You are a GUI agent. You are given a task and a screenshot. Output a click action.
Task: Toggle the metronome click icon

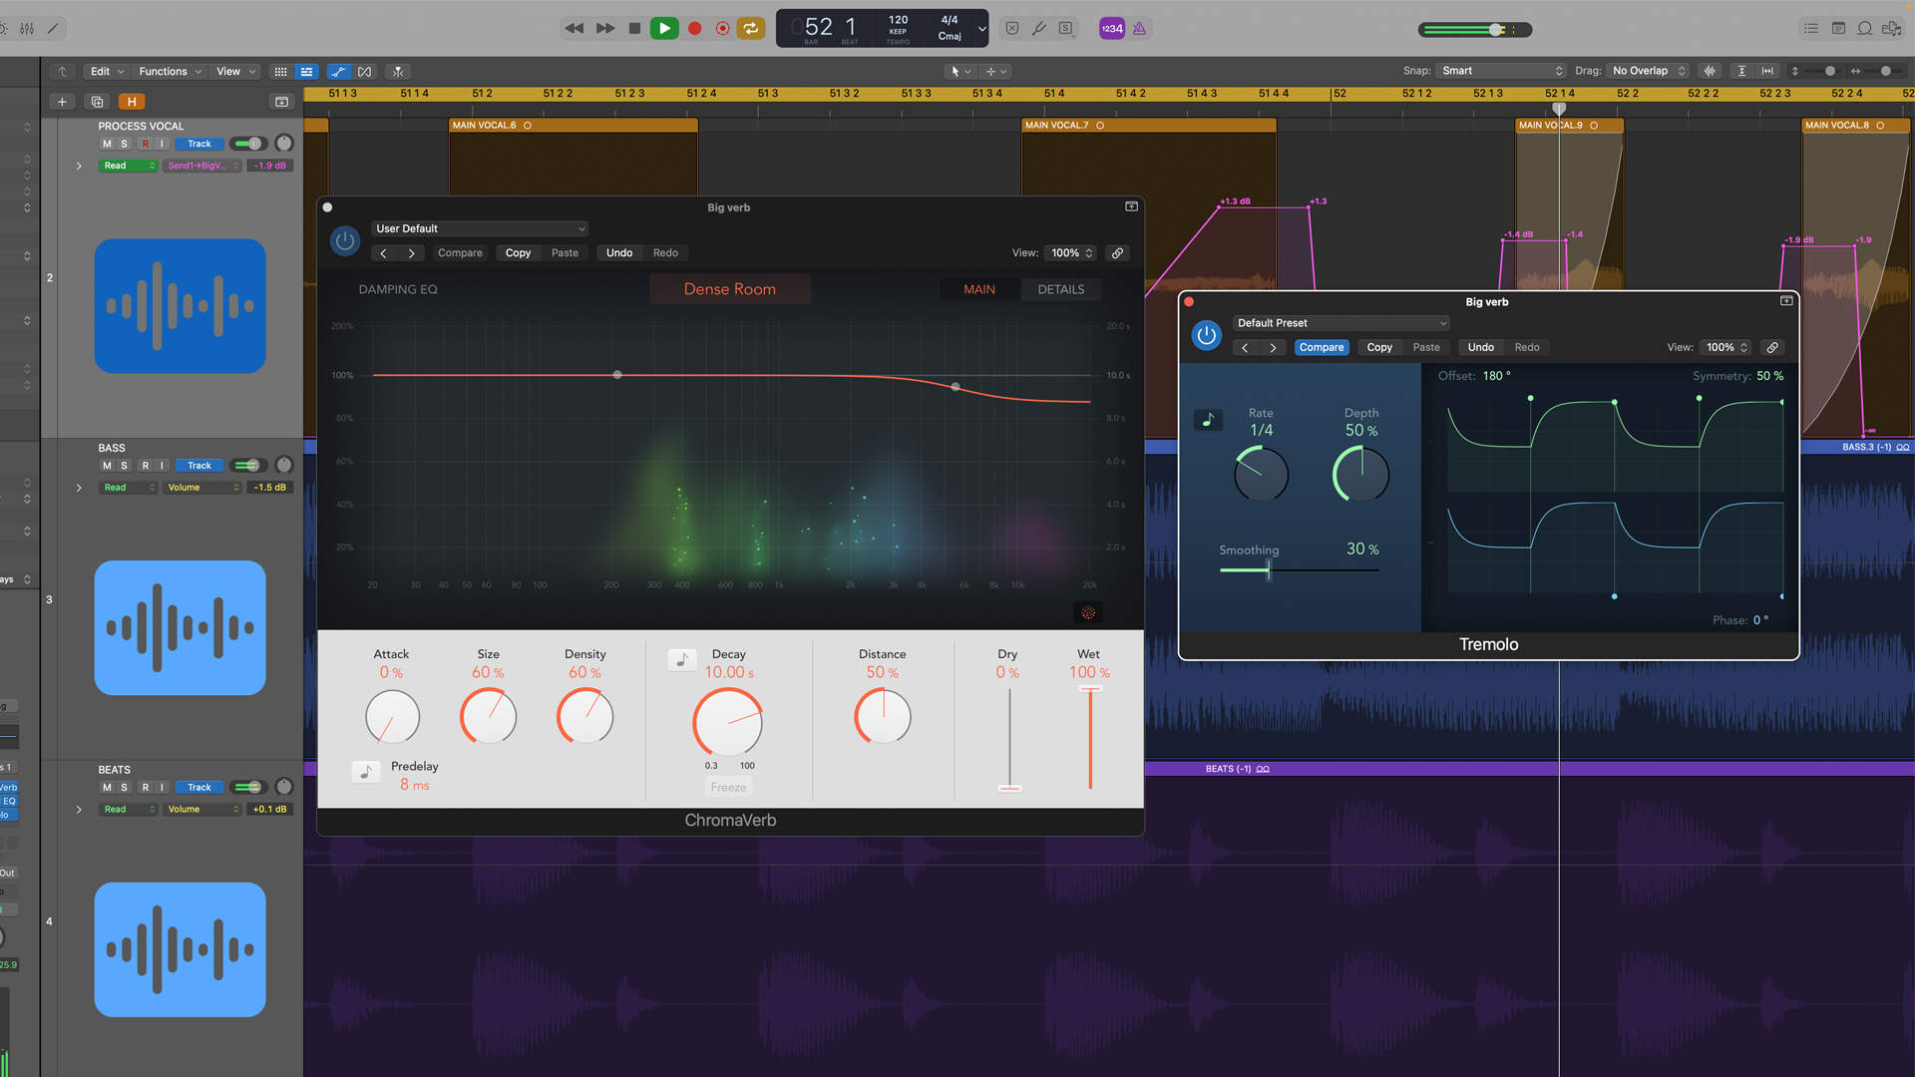click(1139, 28)
